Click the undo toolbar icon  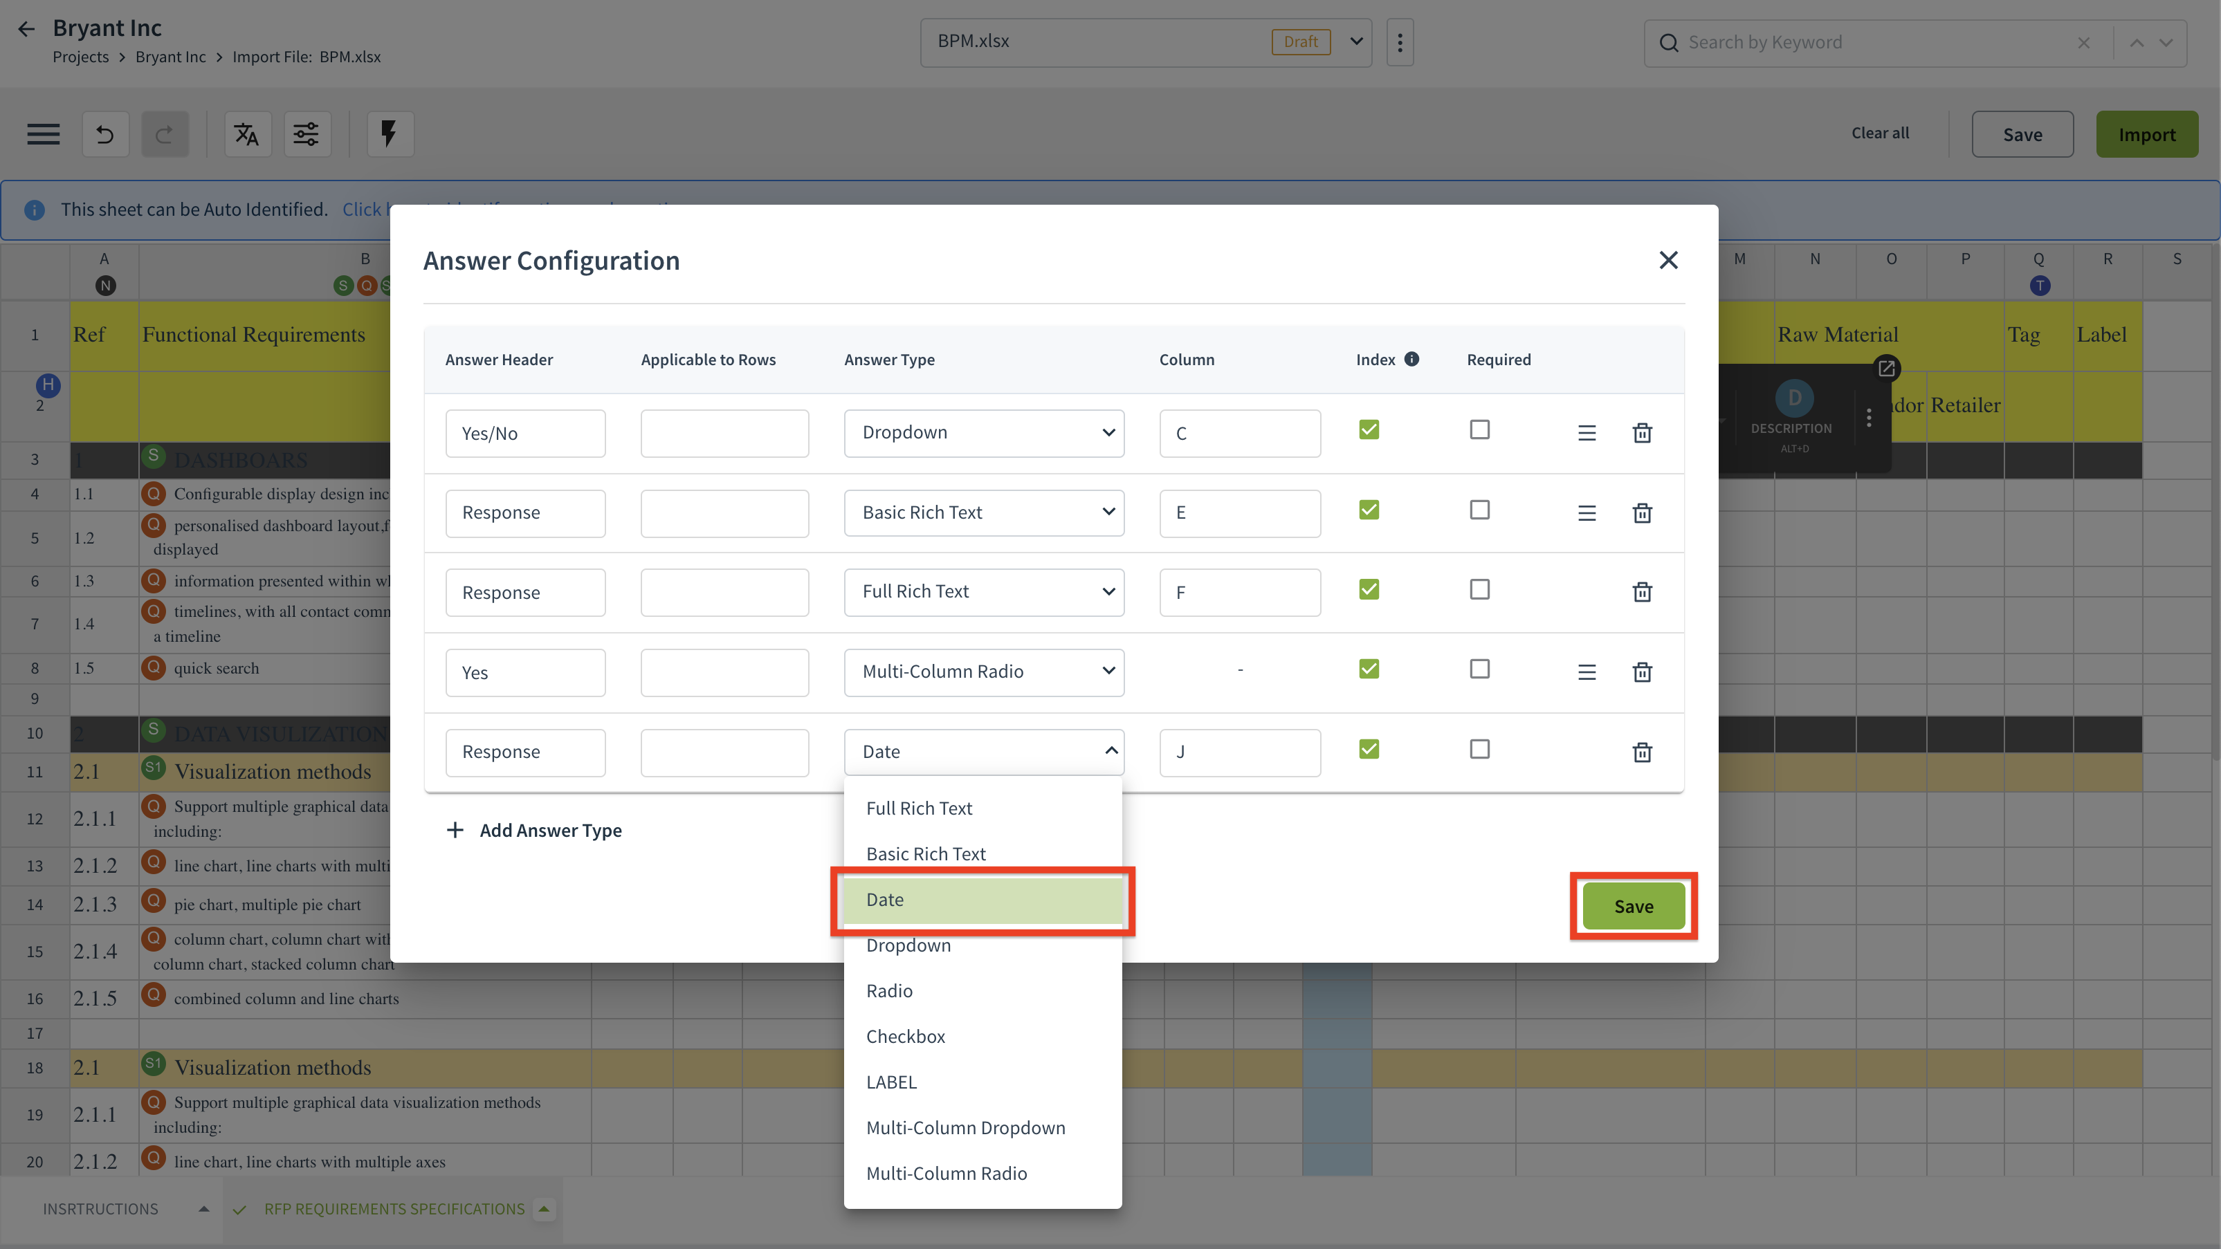[105, 134]
